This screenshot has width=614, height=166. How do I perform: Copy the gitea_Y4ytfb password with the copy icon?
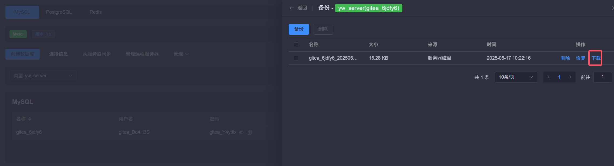coord(250,132)
